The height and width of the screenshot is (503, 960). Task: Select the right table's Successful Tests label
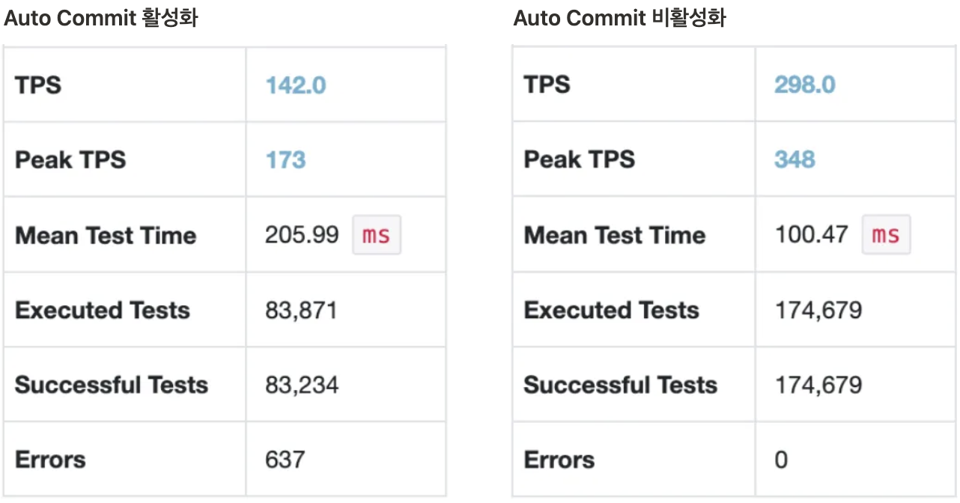621,385
